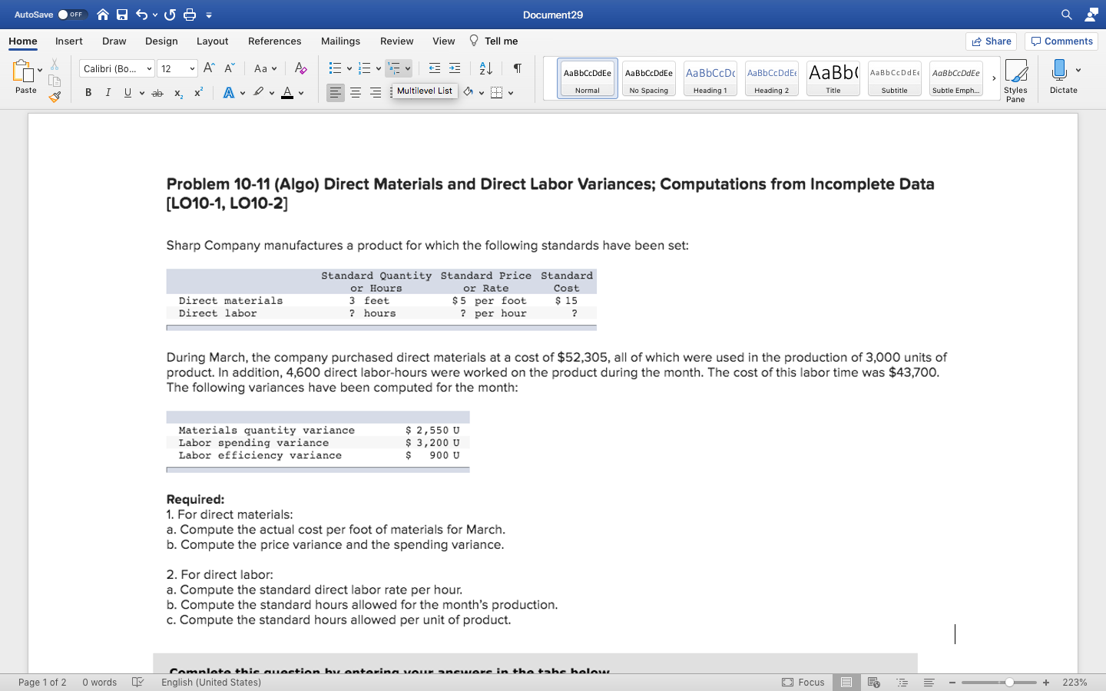Apply the Heading 1 style
The height and width of the screenshot is (691, 1106).
(710, 78)
